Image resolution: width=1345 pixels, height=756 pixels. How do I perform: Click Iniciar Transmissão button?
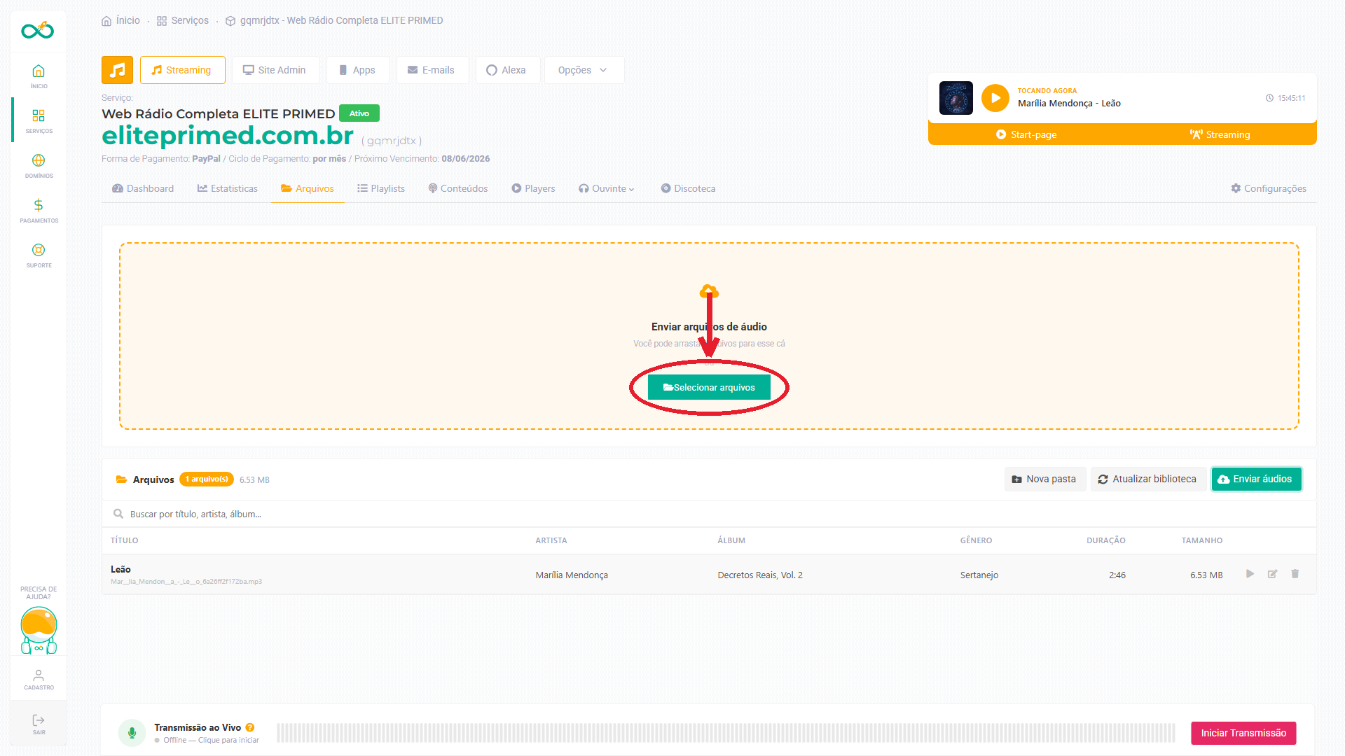1243,733
